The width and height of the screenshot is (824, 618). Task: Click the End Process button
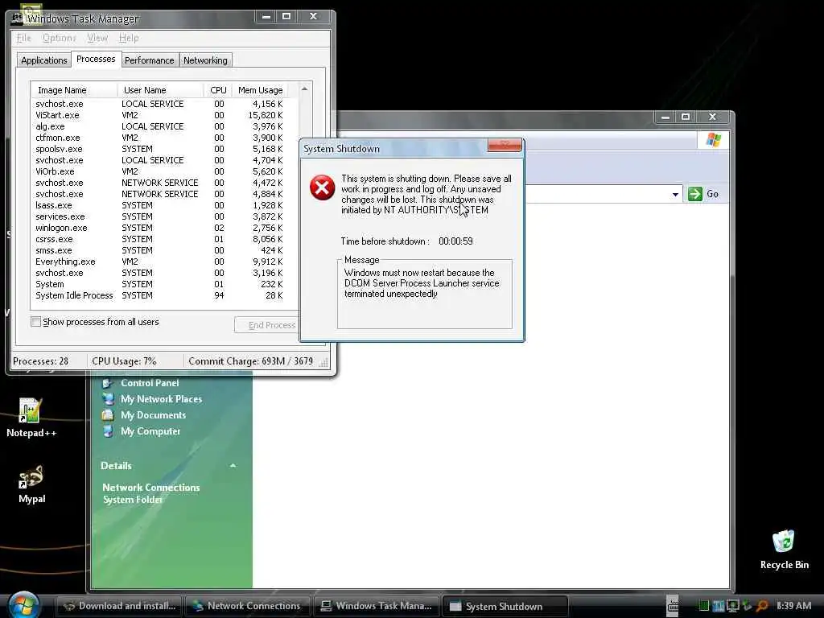[x=267, y=325]
